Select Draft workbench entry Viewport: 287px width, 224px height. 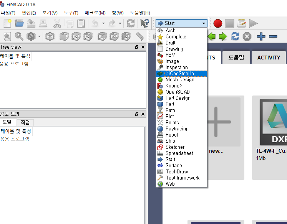coord(181,43)
